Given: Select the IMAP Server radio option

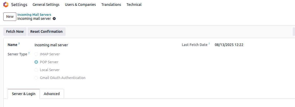Looking at the screenshot, I should click(x=36, y=54).
